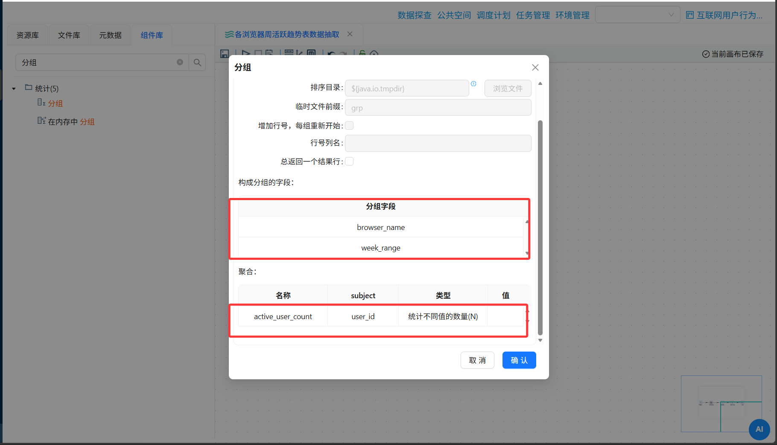Click the search magnifier icon
This screenshot has width=777, height=445.
click(197, 62)
